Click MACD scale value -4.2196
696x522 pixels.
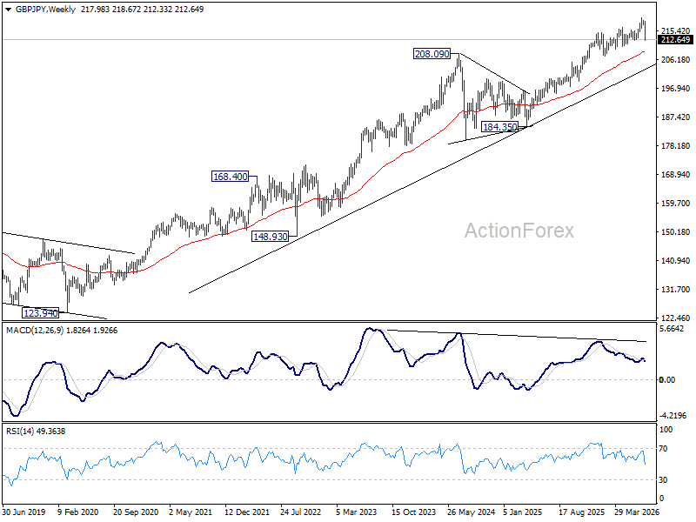pos(673,416)
